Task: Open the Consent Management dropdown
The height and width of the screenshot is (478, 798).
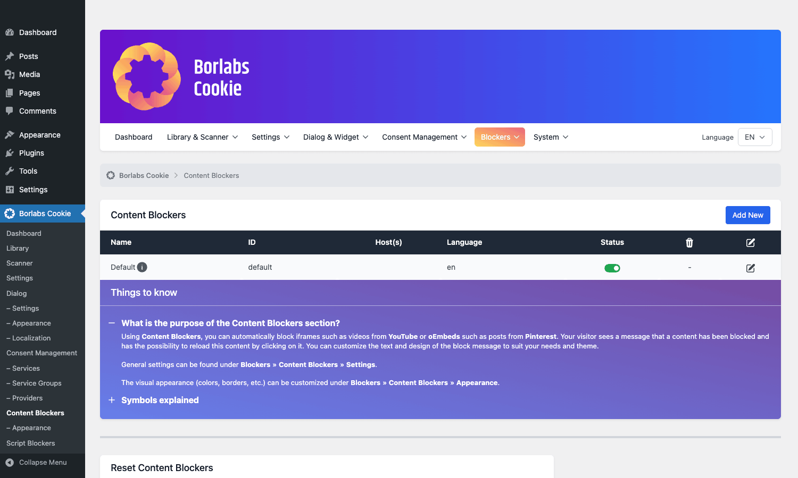Action: point(424,137)
